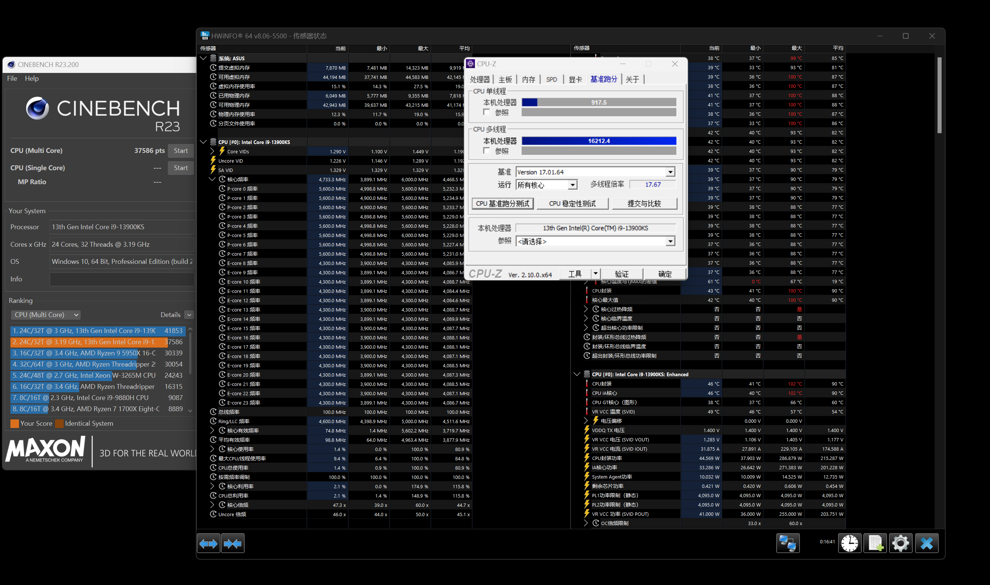Click the chip icon next to 系统: ASUS

pyautogui.click(x=213, y=58)
